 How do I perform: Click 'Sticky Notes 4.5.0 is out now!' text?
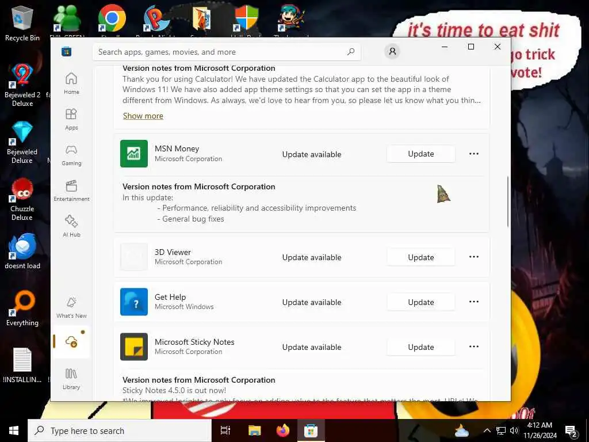click(174, 390)
